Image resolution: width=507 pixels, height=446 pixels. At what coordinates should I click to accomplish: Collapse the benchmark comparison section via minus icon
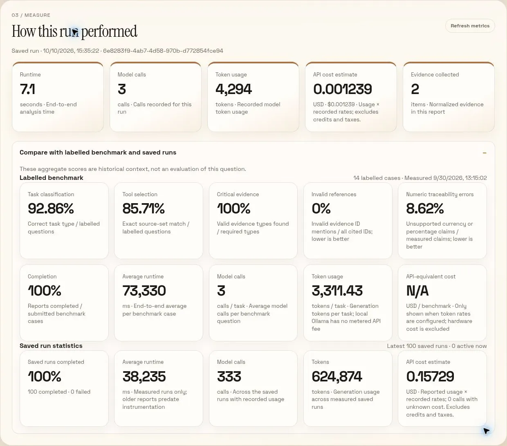[x=485, y=153]
